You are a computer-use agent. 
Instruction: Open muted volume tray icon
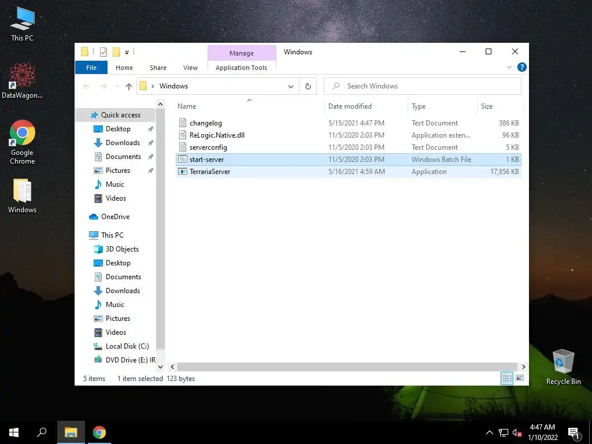tap(517, 432)
